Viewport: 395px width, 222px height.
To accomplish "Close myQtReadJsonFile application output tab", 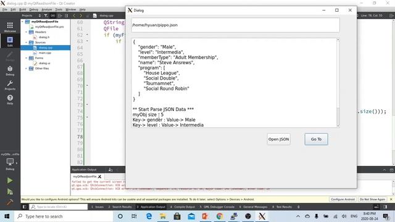I will 99,177.
